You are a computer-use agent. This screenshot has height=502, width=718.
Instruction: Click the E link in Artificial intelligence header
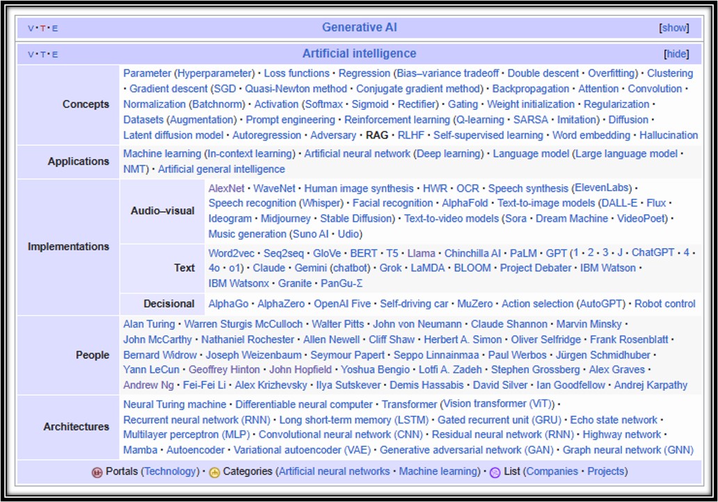pos(56,54)
